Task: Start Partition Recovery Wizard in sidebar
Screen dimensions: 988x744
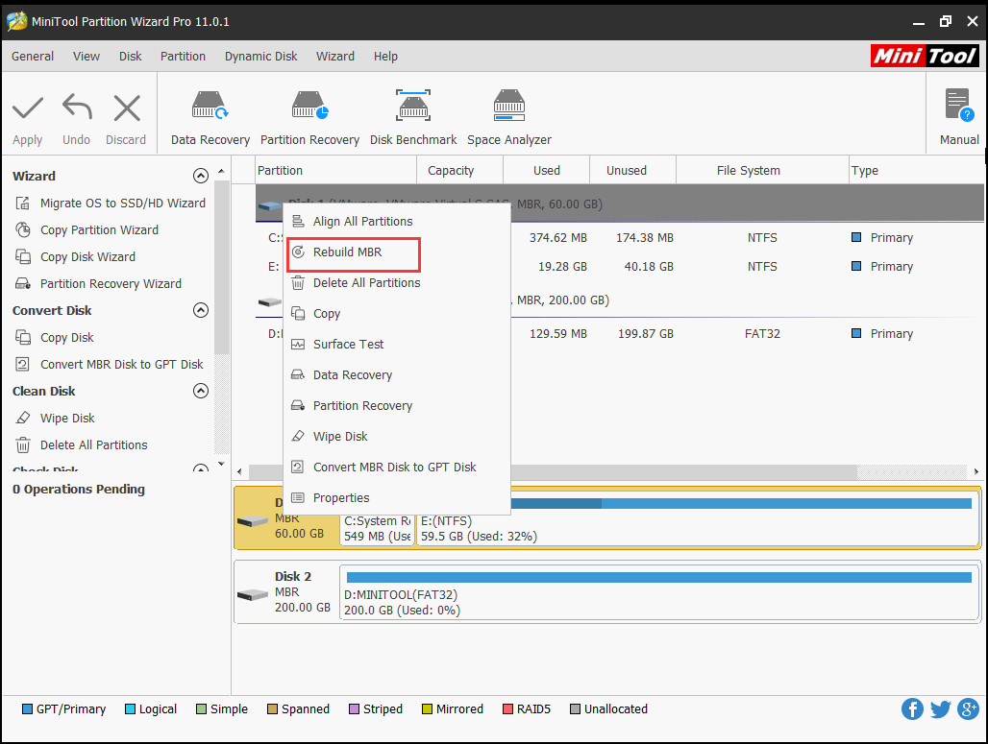Action: pos(98,284)
